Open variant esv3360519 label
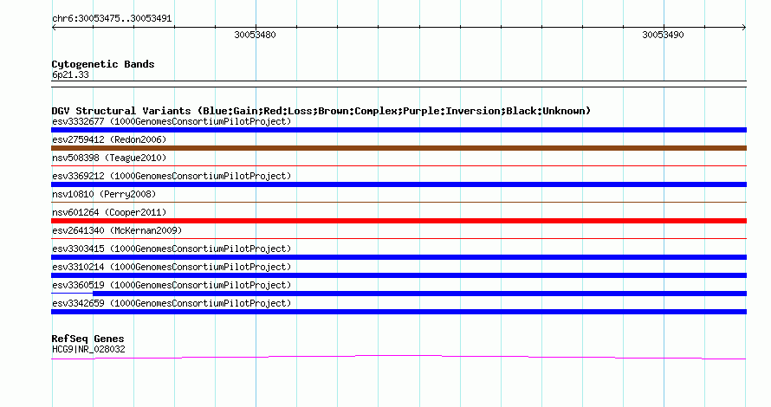The height and width of the screenshot is (407, 771). (x=172, y=285)
